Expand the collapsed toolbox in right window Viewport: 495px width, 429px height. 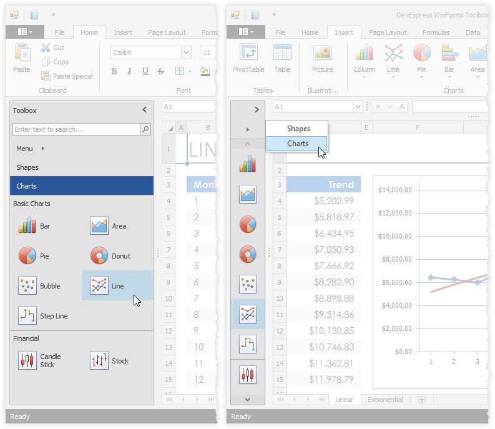click(257, 110)
